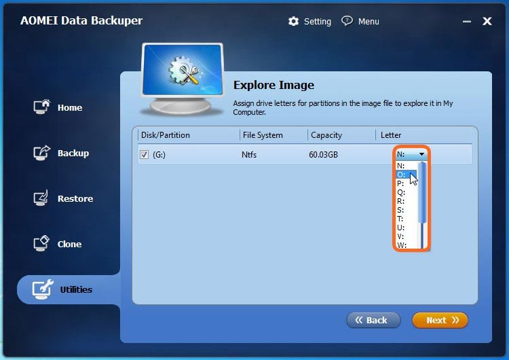
Task: Click the Menu speech bubble icon
Action: coord(347,21)
